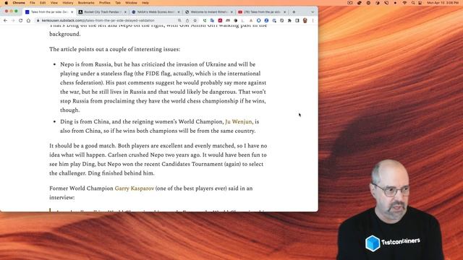Open the Chrome app menu
This screenshot has width=463, height=260.
19,3
